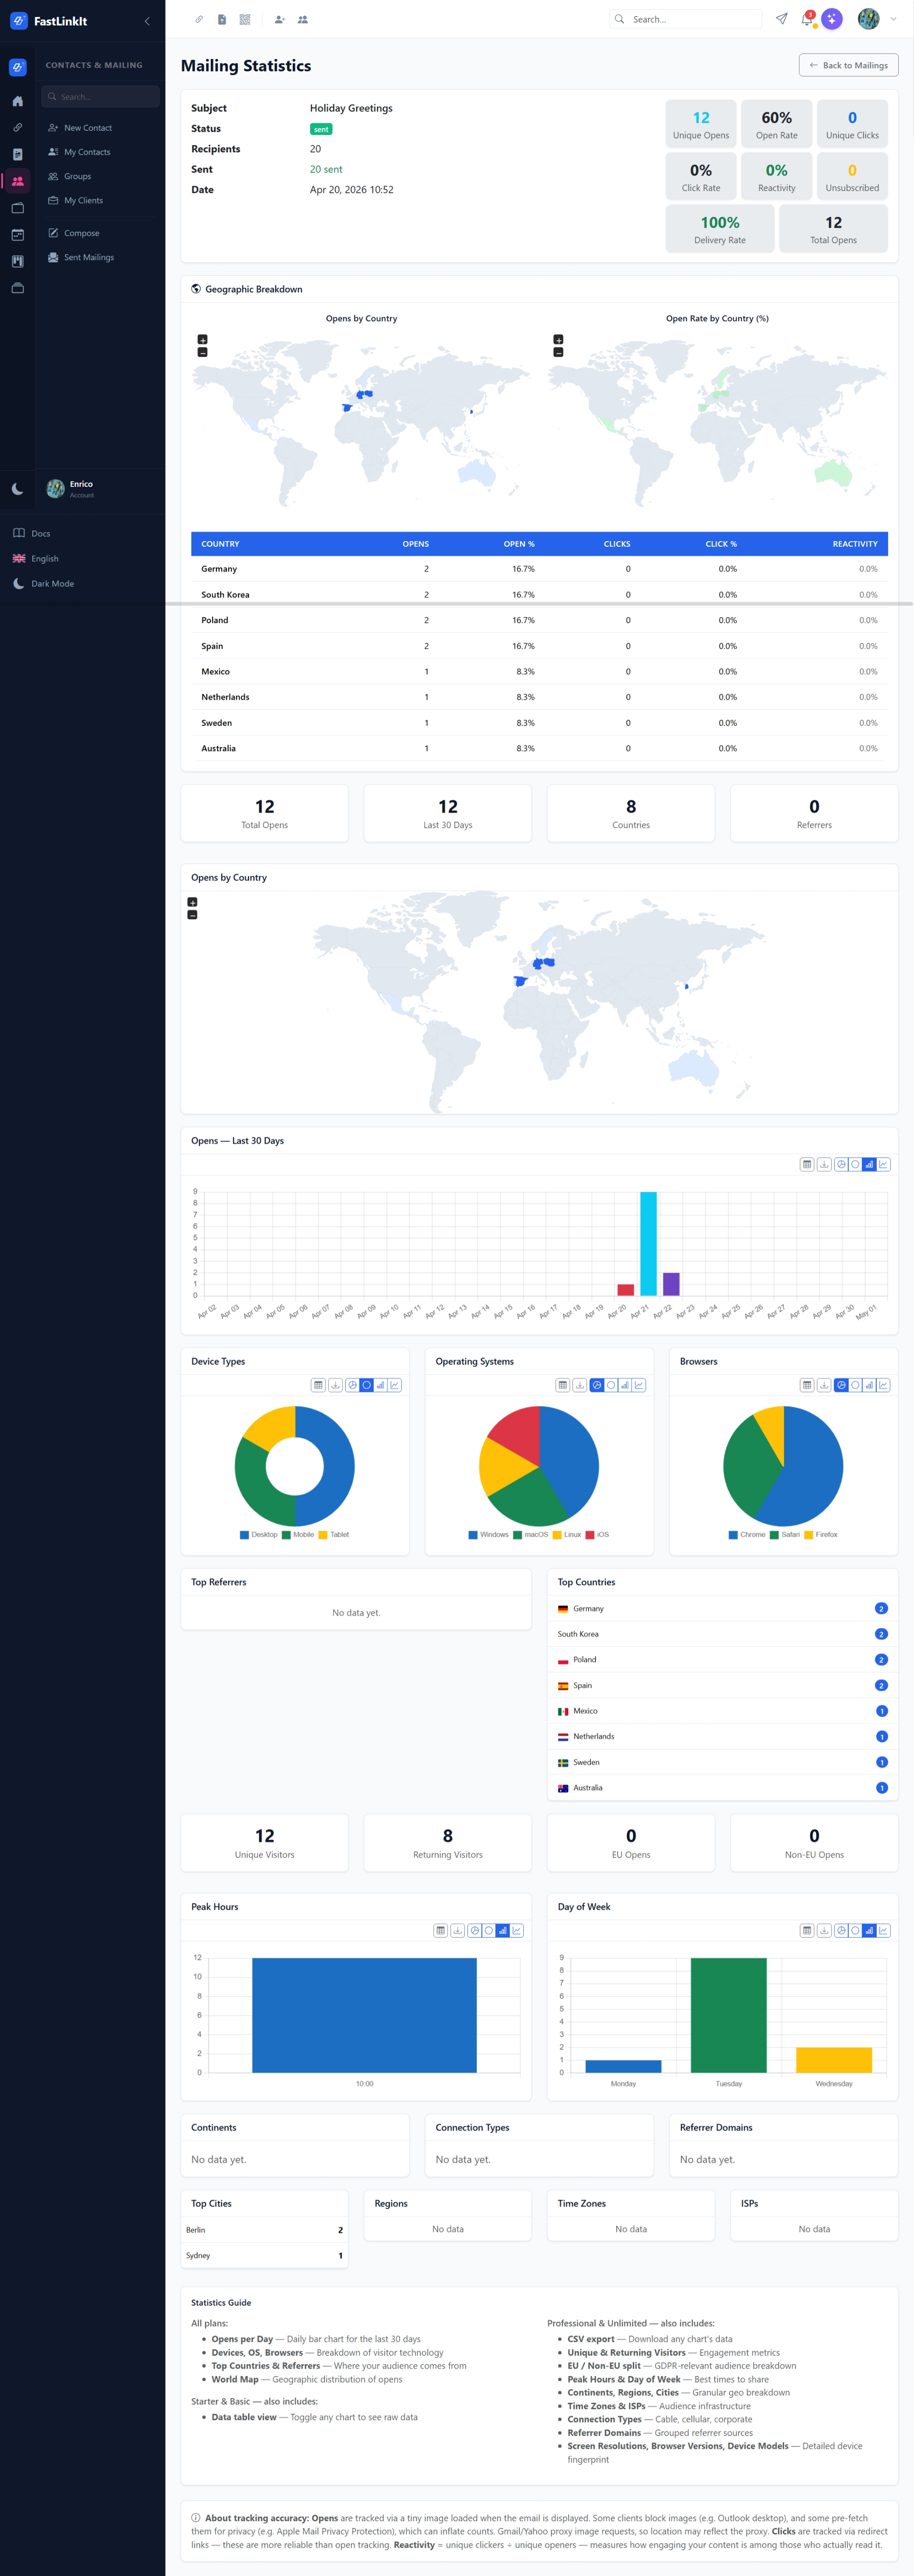
Task: Open Compose in sidebar
Action: pos(81,233)
